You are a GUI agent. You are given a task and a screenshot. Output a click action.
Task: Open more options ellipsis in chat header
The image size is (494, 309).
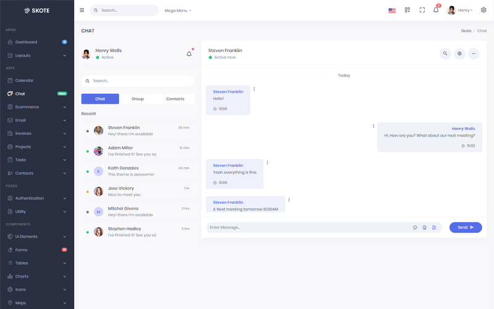[x=474, y=54]
